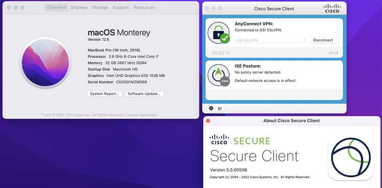Image resolution: width=382 pixels, height=188 pixels.
Task: Click '2.6 GHz 6-Core Intel Core i7' text
Action: 133,57
